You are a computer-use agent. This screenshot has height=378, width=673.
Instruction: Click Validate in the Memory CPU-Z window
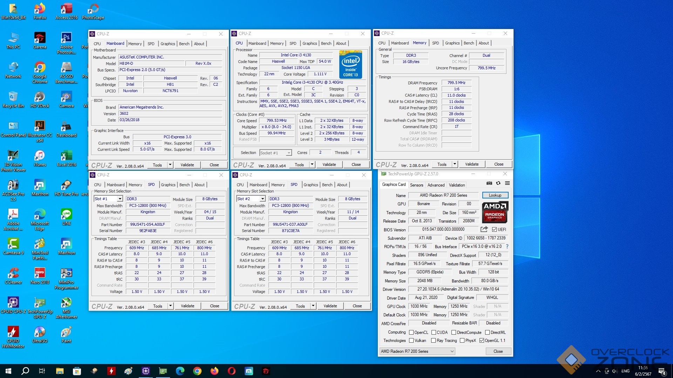tap(471, 164)
